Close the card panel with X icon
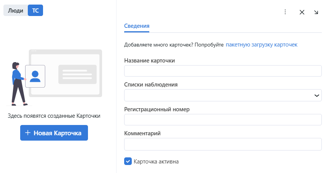This screenshot has width=326, height=173. 302,12
